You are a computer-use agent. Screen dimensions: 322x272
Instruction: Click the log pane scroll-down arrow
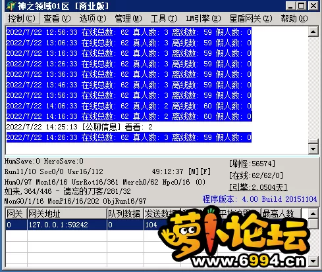click(313, 149)
